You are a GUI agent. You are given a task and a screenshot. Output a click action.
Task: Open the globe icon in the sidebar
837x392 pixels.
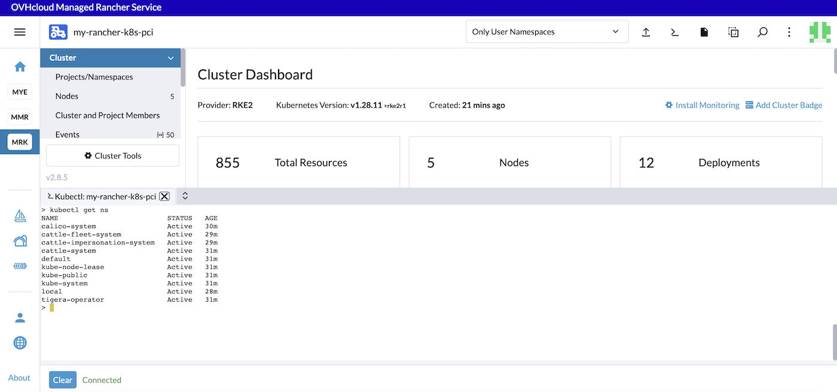(x=20, y=343)
